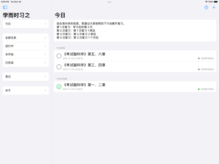Image resolution: width=219 pixels, height=164 pixels.
Task: Select timestamp 2021-11-30 21:09:02
Action: pos(73,59)
